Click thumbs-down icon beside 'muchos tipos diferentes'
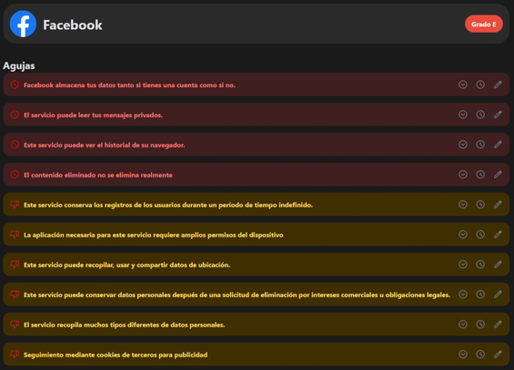Screen dimensions: 514x370 pyautogui.click(x=15, y=325)
